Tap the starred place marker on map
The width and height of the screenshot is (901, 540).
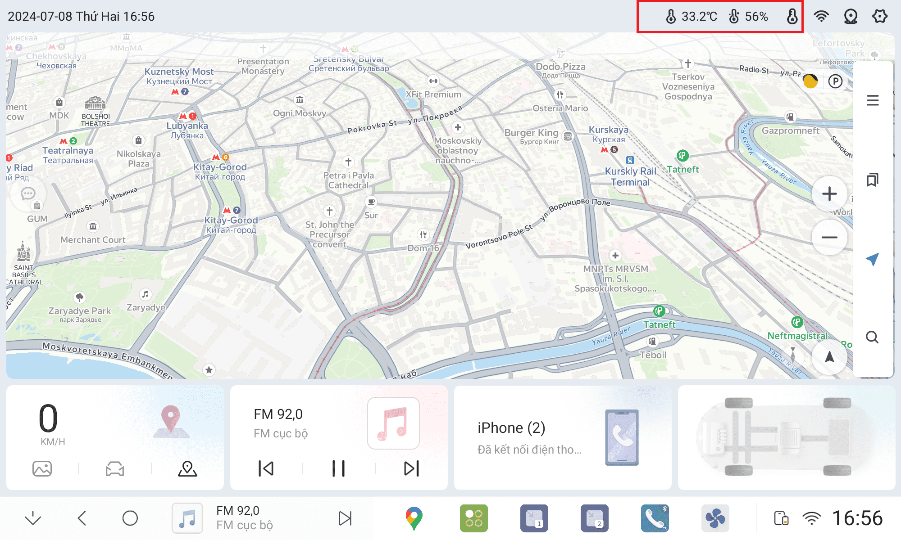click(209, 370)
